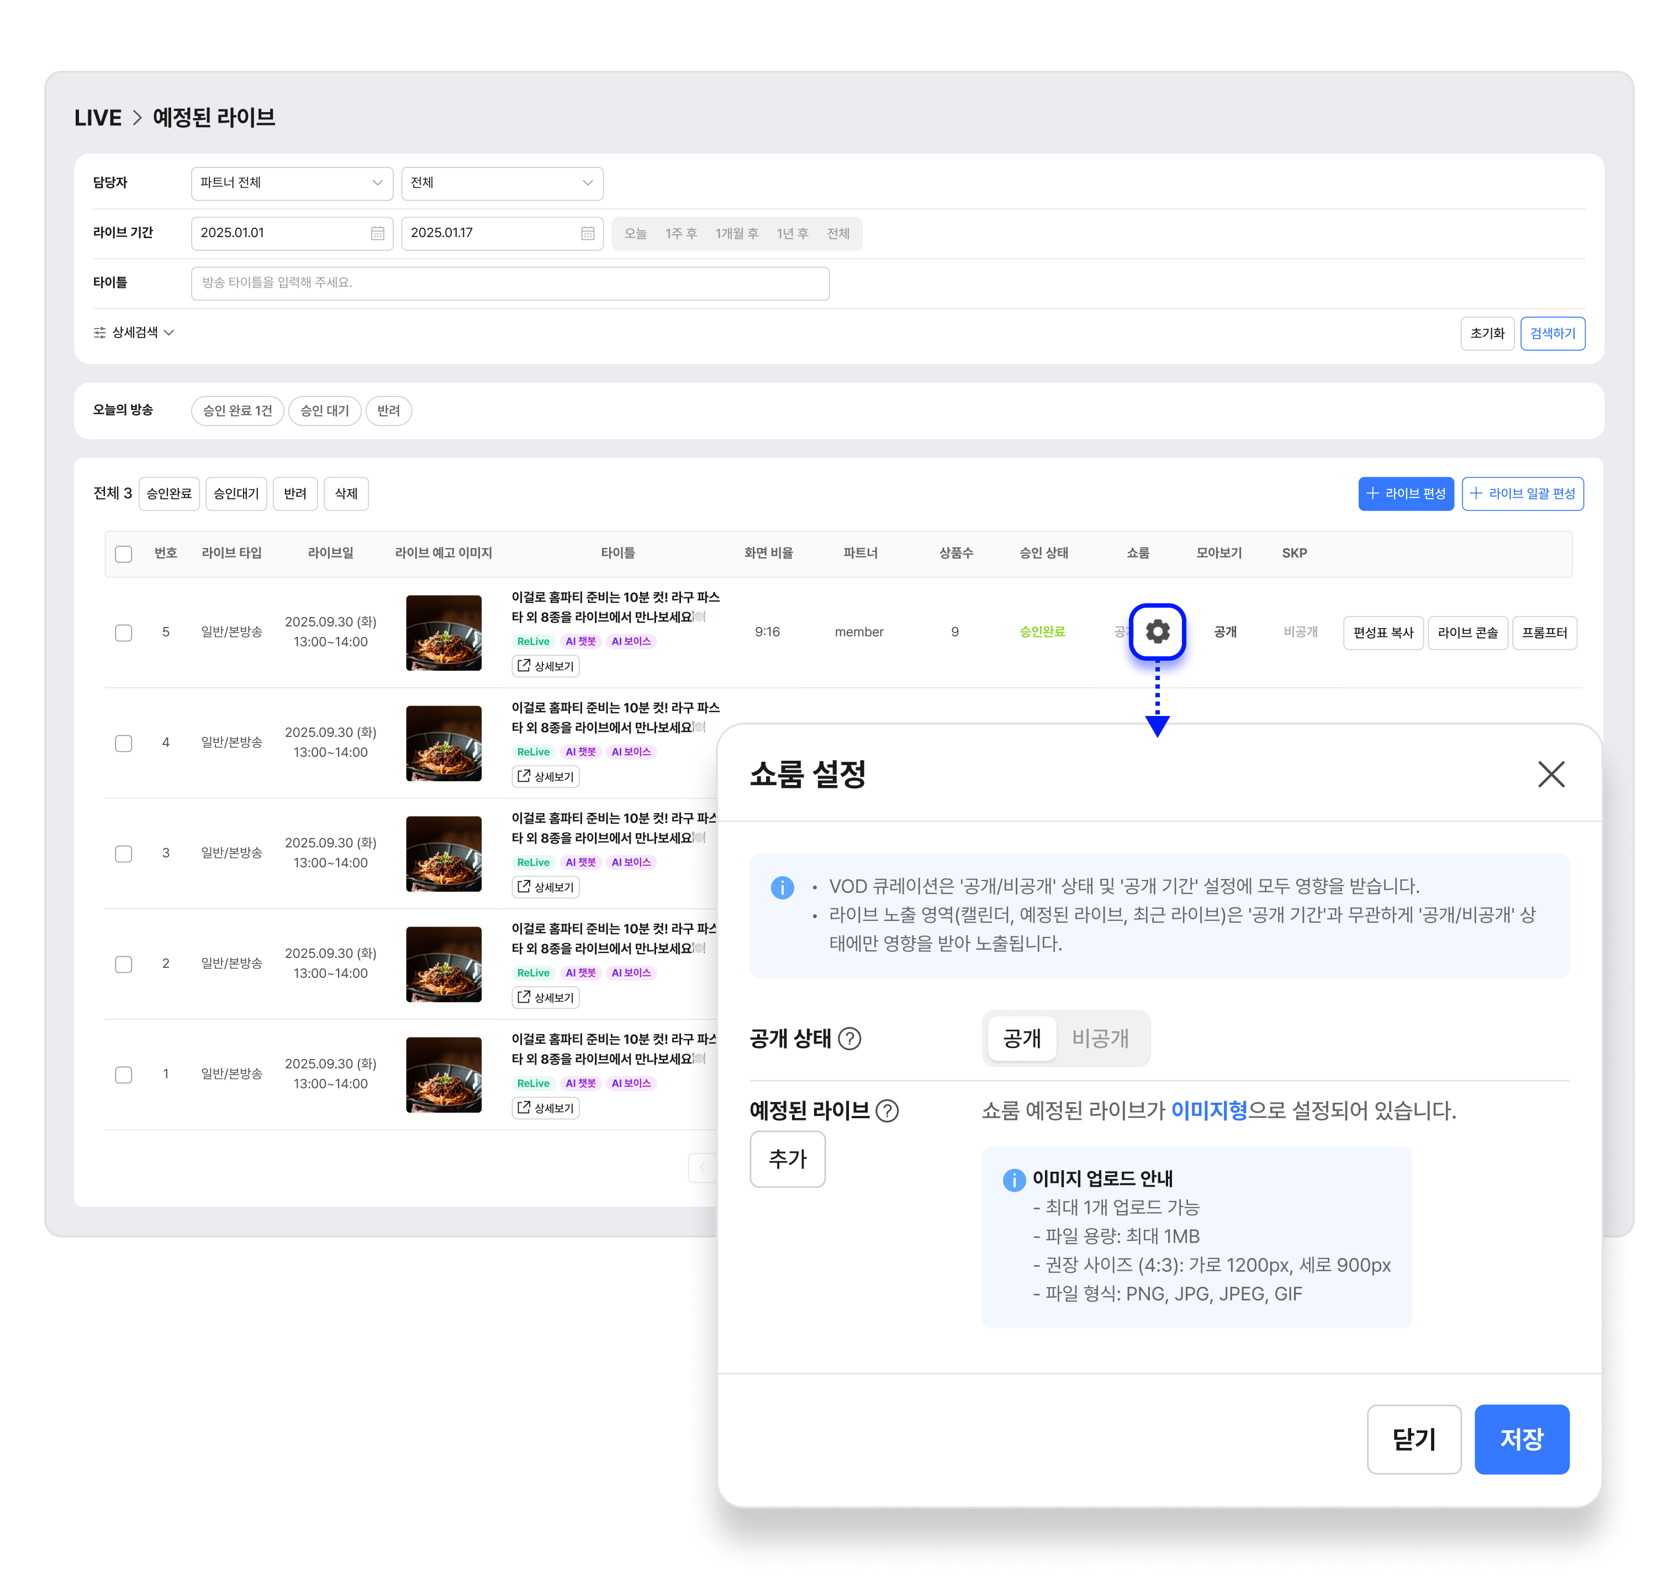Filter by 승인 완료 1건 chip
Viewport: 1679px width, 1580px height.
pyautogui.click(x=237, y=410)
